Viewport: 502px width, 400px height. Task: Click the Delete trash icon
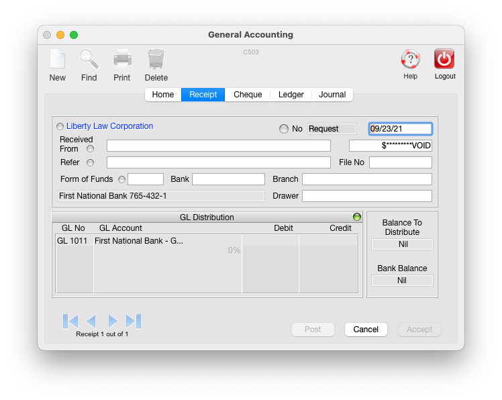[x=156, y=59]
